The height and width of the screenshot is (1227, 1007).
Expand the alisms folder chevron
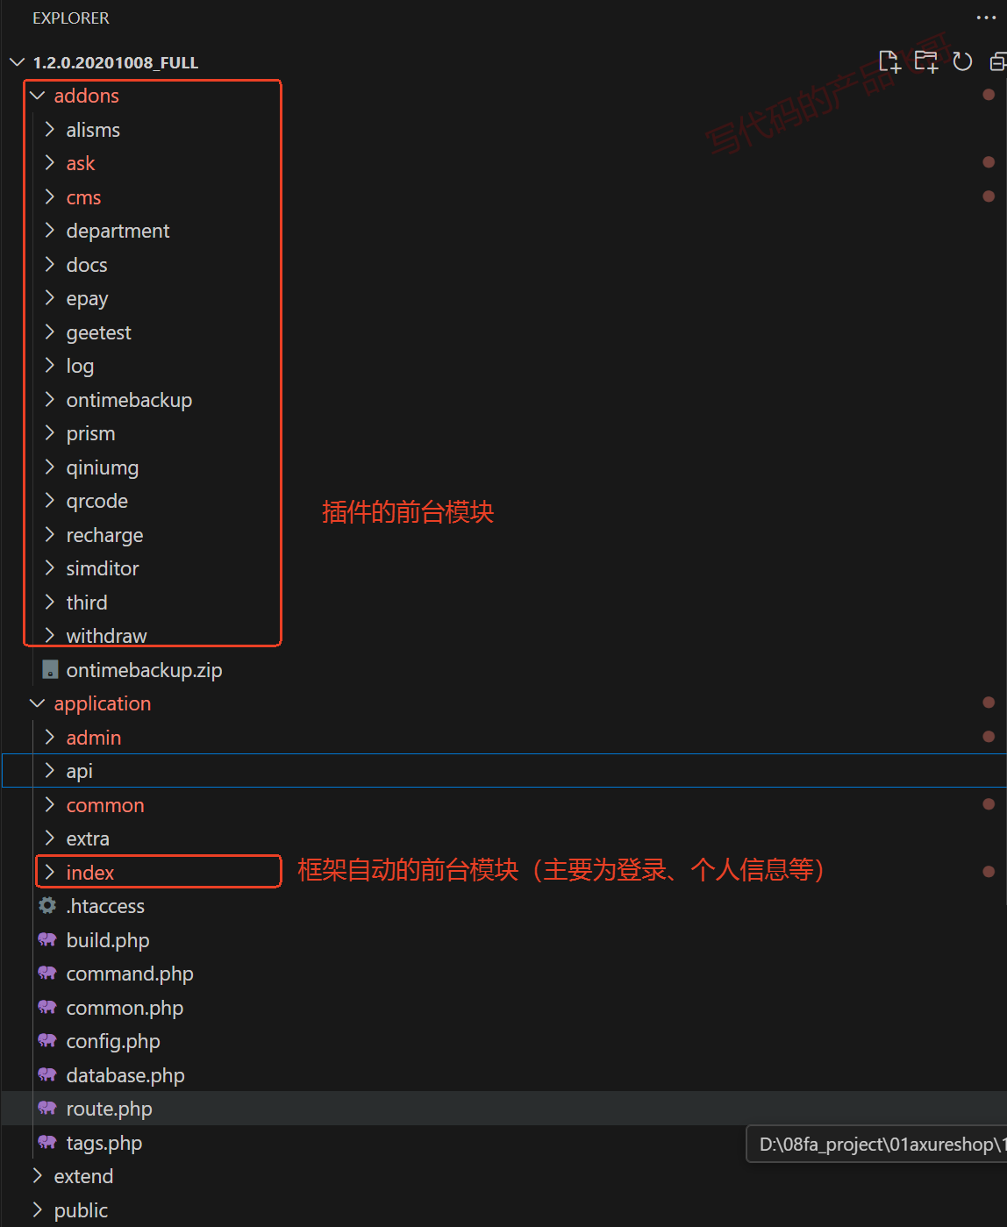pyautogui.click(x=50, y=129)
